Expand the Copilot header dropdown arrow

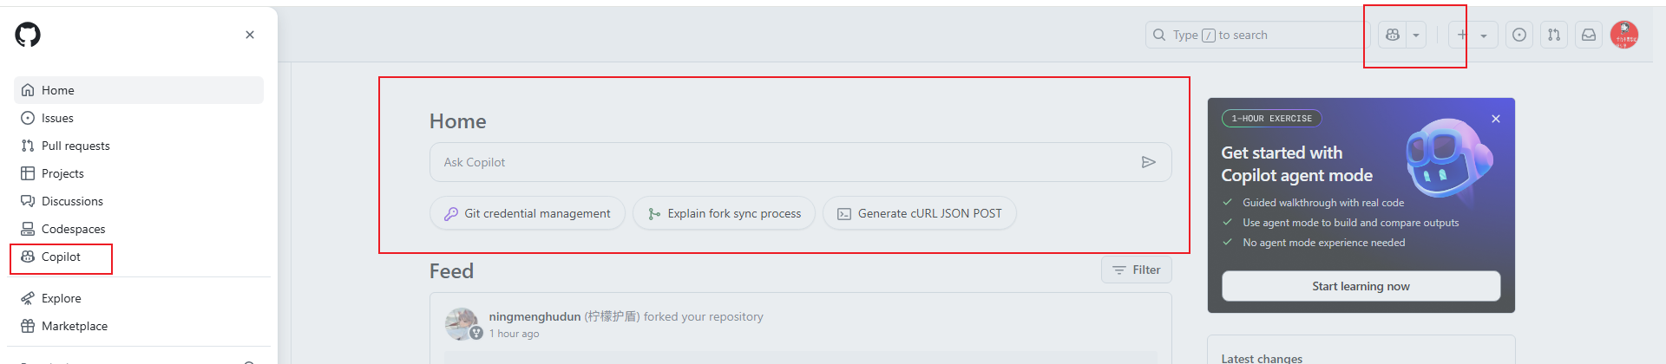click(x=1416, y=35)
